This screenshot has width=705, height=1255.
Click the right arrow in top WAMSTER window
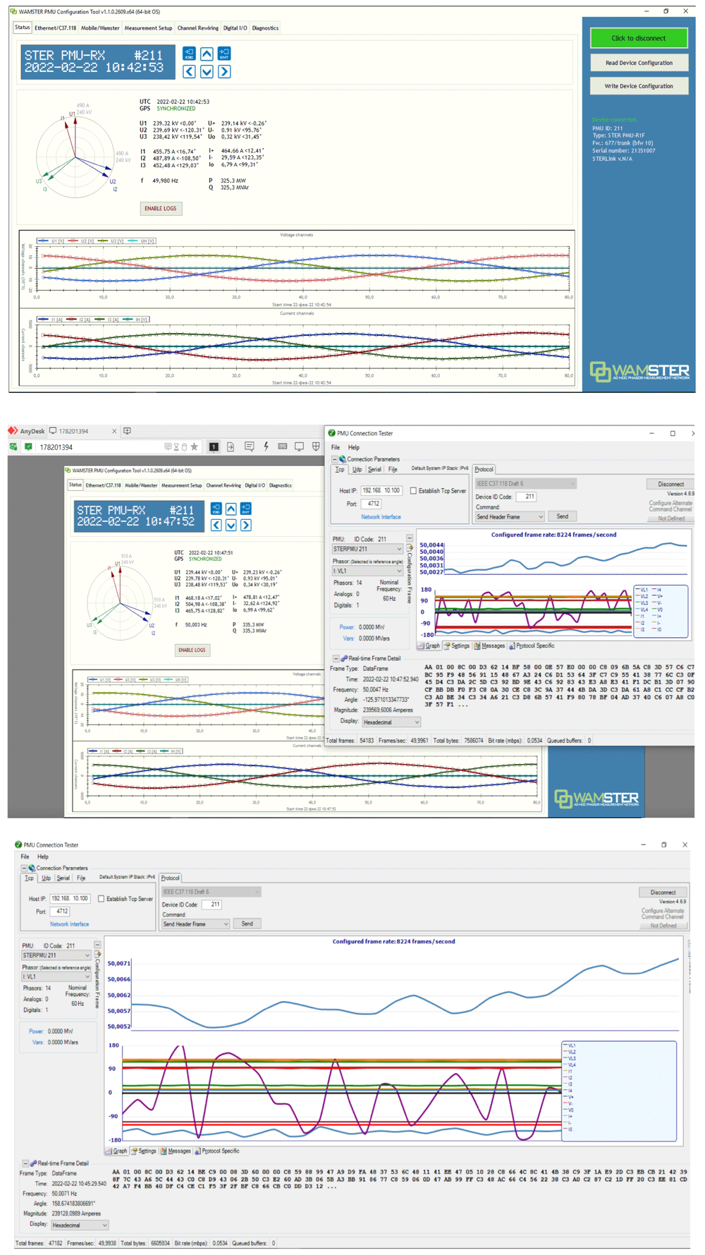point(224,71)
